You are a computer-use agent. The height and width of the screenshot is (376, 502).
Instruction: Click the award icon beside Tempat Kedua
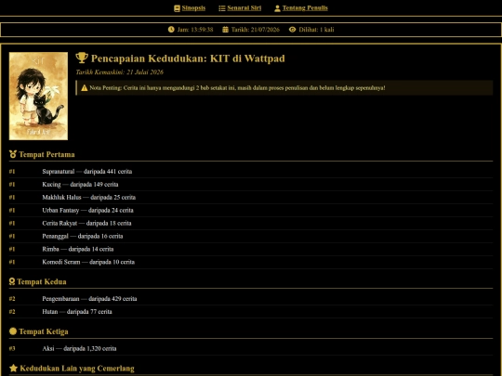click(x=12, y=281)
